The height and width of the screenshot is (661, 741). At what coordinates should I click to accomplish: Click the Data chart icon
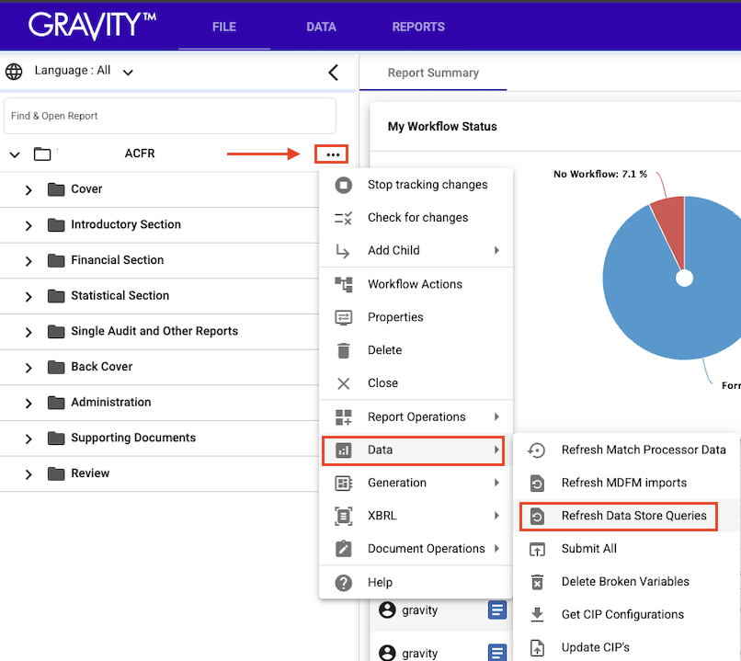pyautogui.click(x=344, y=450)
